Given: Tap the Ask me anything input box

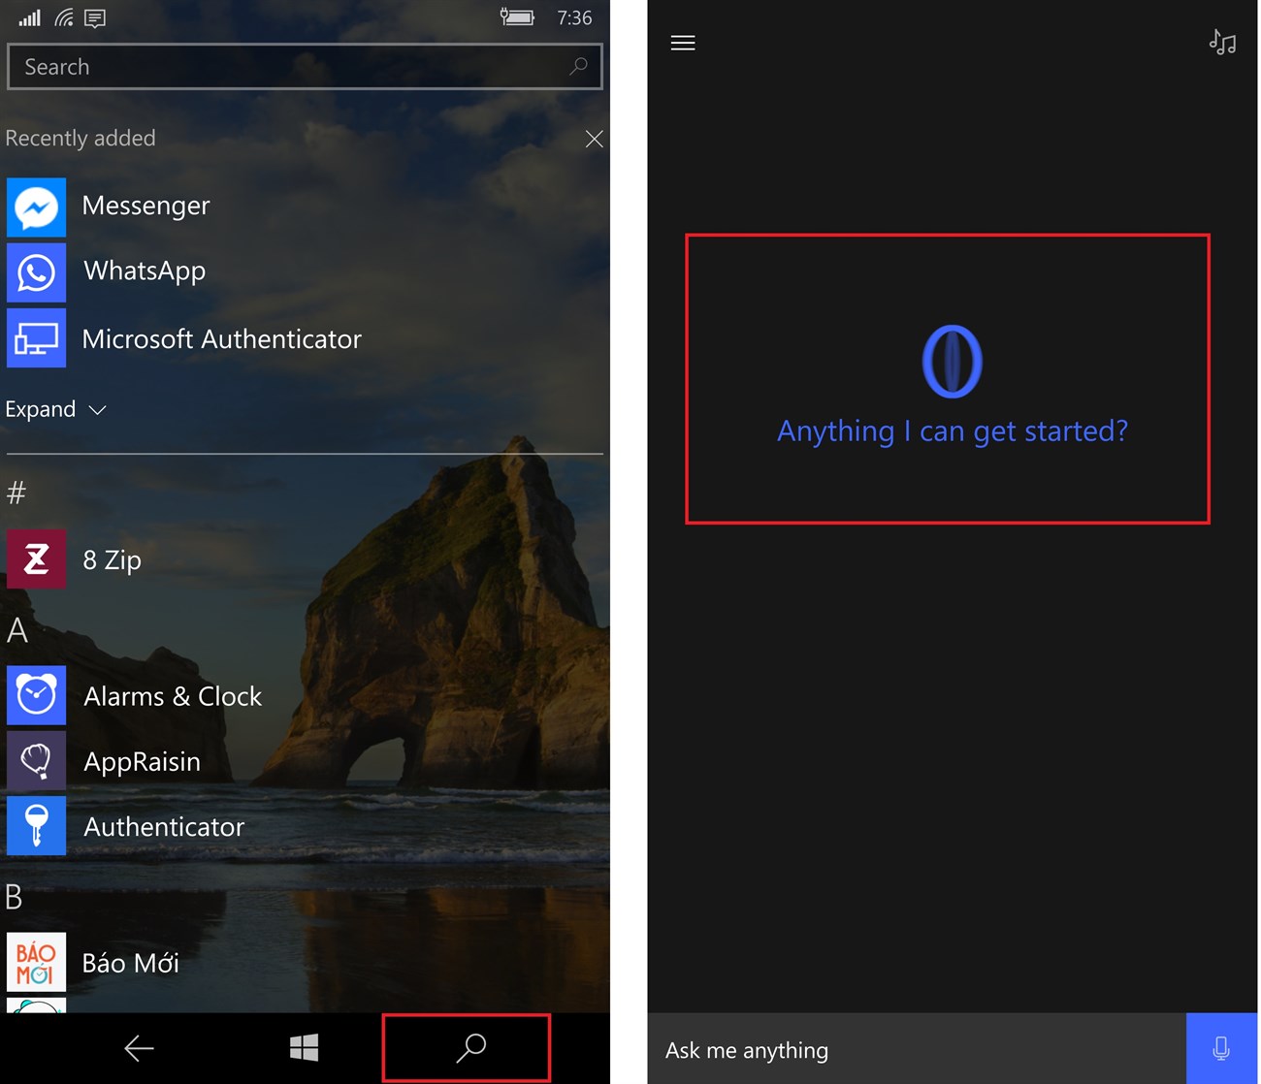Looking at the screenshot, I should 917,1048.
